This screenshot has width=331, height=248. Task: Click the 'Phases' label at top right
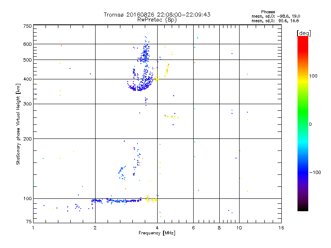coord(268,12)
